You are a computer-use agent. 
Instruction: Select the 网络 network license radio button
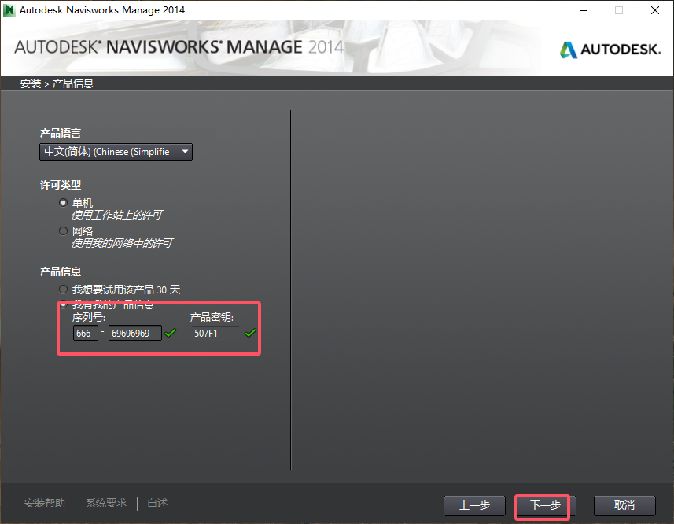[x=63, y=231]
